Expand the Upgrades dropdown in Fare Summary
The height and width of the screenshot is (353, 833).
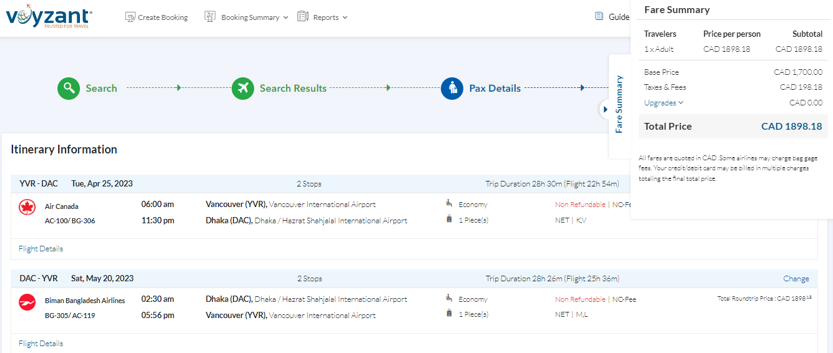[x=664, y=103]
